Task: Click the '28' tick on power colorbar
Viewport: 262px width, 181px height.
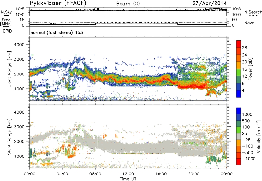Action: (244, 48)
